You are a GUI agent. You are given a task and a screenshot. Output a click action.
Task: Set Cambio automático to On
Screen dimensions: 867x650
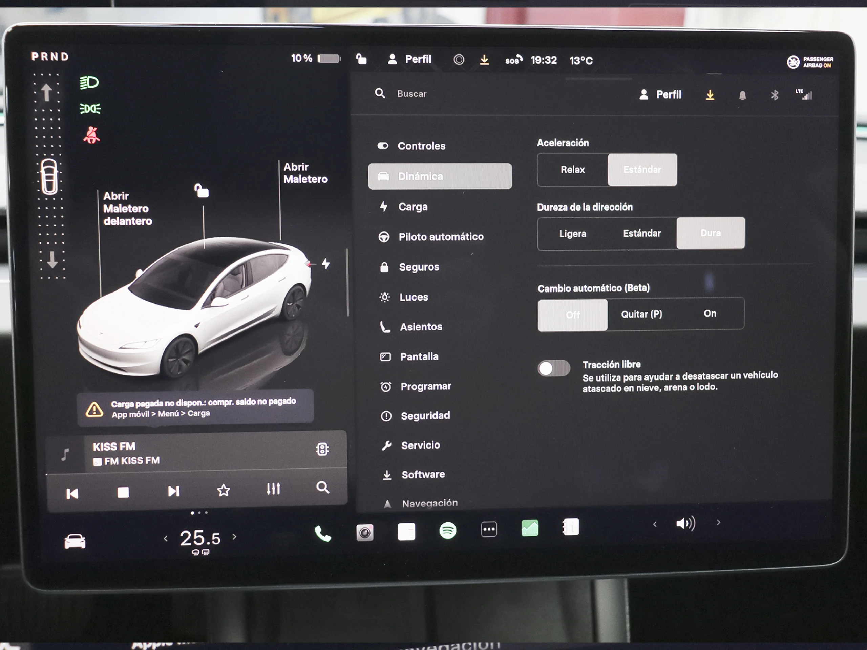[710, 313]
